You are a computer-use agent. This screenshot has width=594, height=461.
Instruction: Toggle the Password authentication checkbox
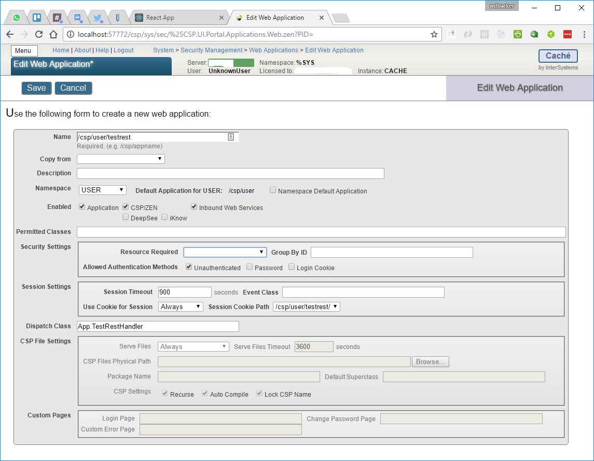(x=250, y=267)
